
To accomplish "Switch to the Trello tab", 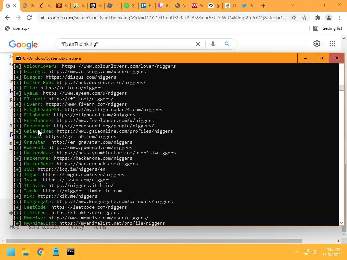I will tap(147, 6).
